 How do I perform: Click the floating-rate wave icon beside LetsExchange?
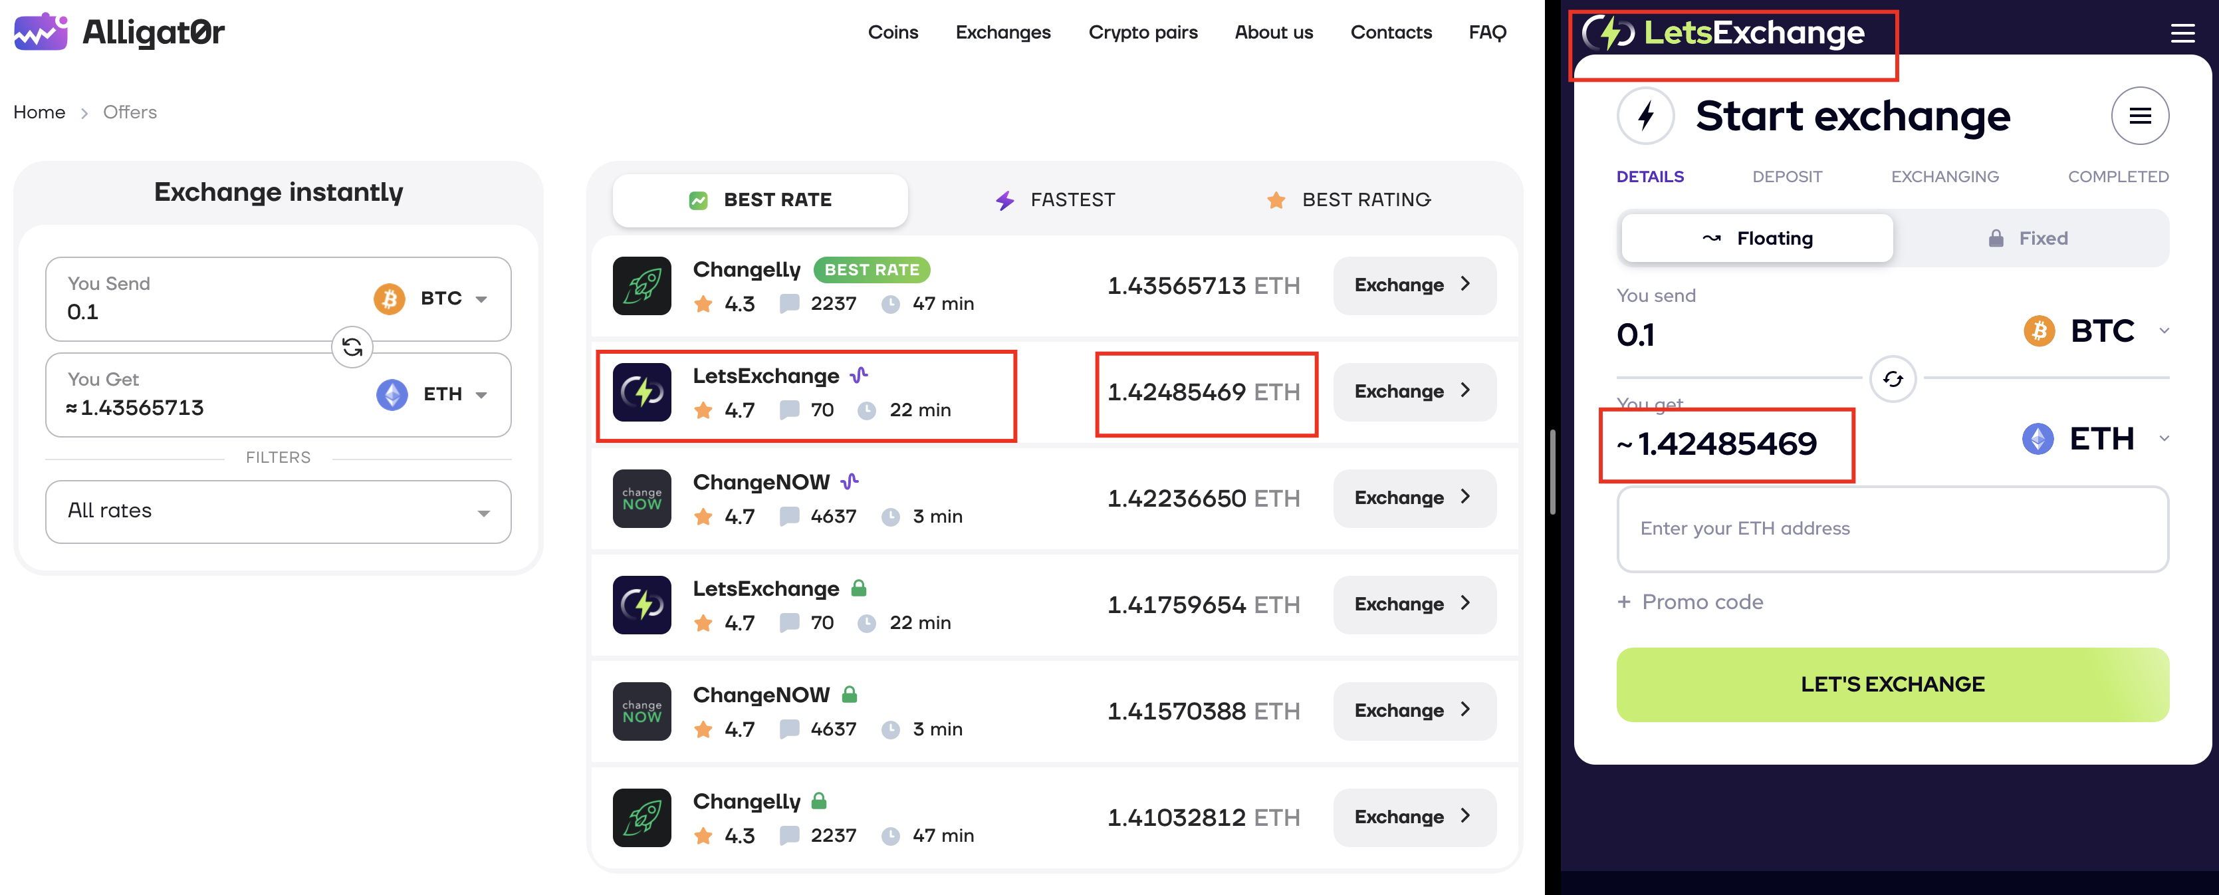pyautogui.click(x=859, y=375)
